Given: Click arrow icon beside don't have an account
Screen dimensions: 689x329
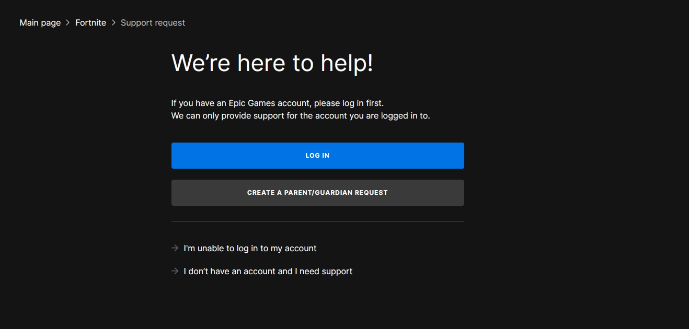Looking at the screenshot, I should 175,271.
